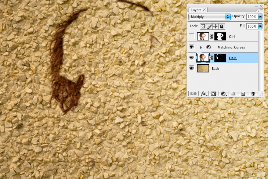268x179 pixels.
Task: Select the Girl layer by name
Action: tap(232, 37)
